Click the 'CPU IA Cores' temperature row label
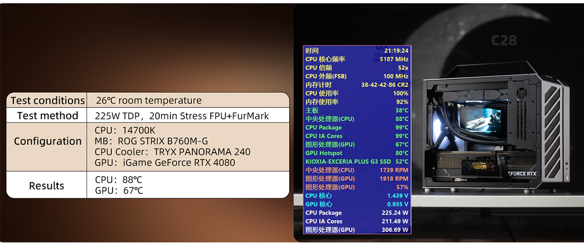 coord(324,136)
